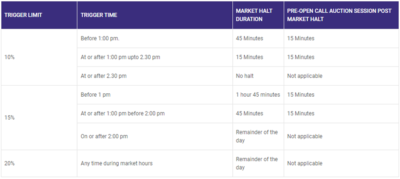This screenshot has height=179, width=400.
Task: Click the "No halt" duration cell
Action: [x=245, y=76]
